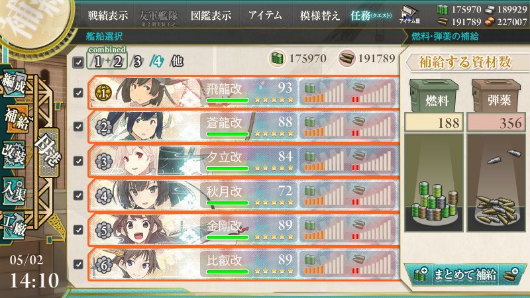The height and width of the screenshot is (298, 530).
Task: Open the 任務 quest menu
Action: (x=371, y=15)
